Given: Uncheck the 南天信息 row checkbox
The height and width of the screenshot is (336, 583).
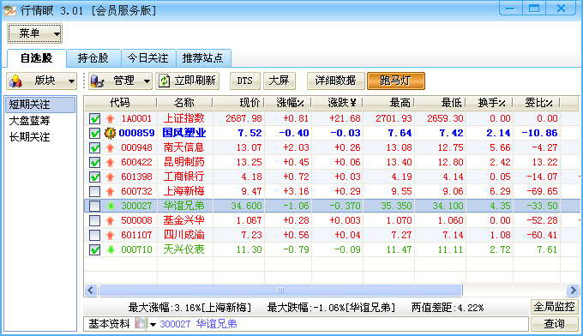Looking at the screenshot, I should 95,147.
